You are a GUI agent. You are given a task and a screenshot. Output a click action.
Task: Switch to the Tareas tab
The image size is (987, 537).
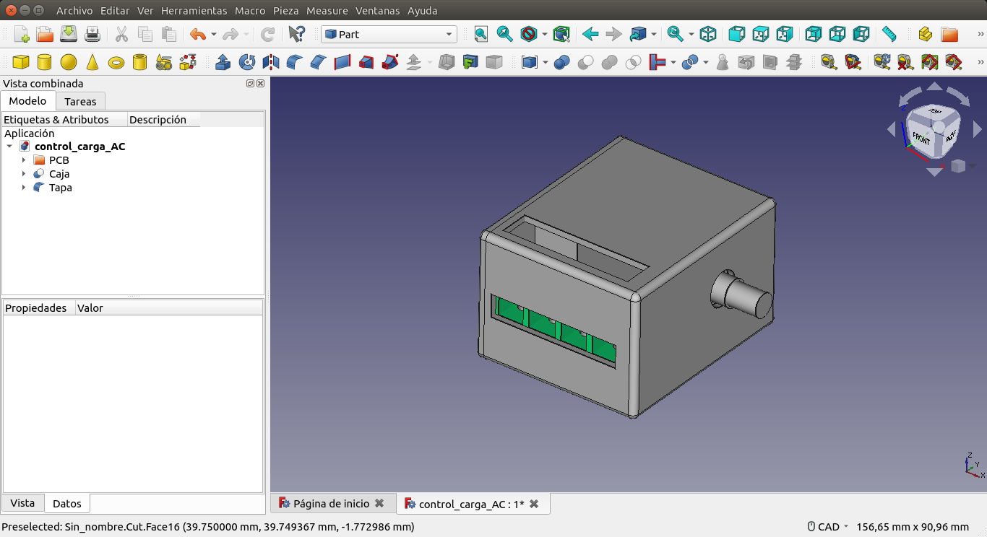(80, 102)
